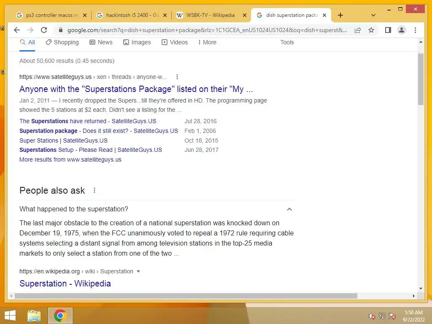Close the ps3 controller macos tab
The width and height of the screenshot is (432, 324).
tap(85, 15)
